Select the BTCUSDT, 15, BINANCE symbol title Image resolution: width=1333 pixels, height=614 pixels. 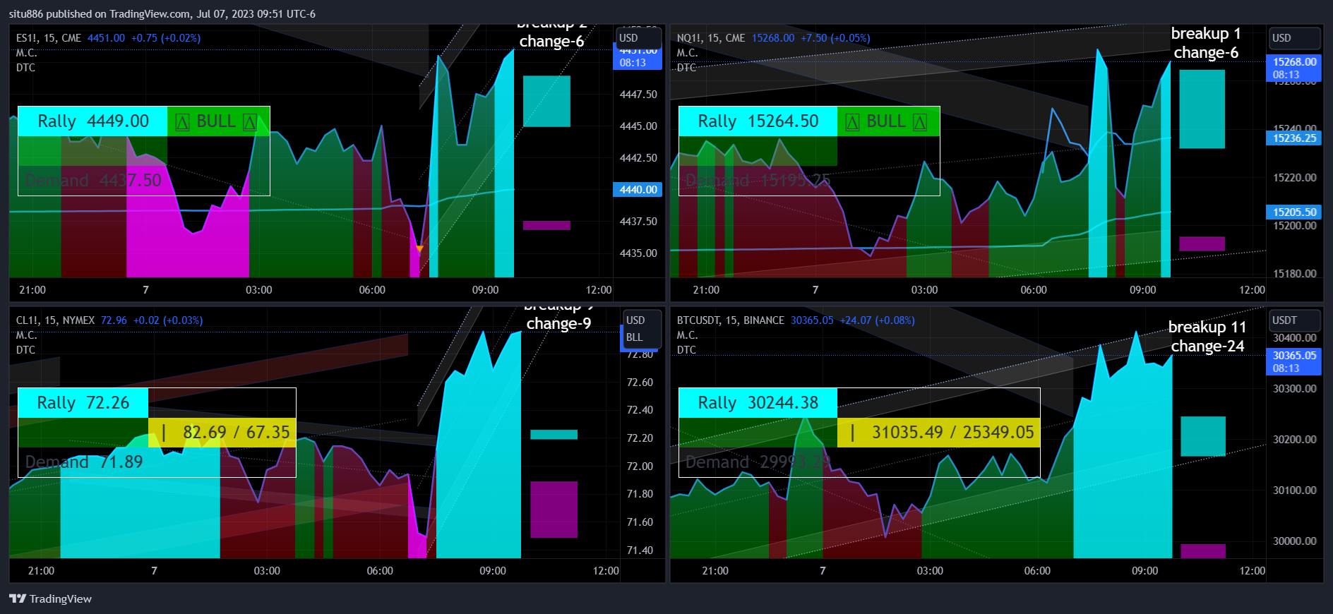[x=730, y=320]
